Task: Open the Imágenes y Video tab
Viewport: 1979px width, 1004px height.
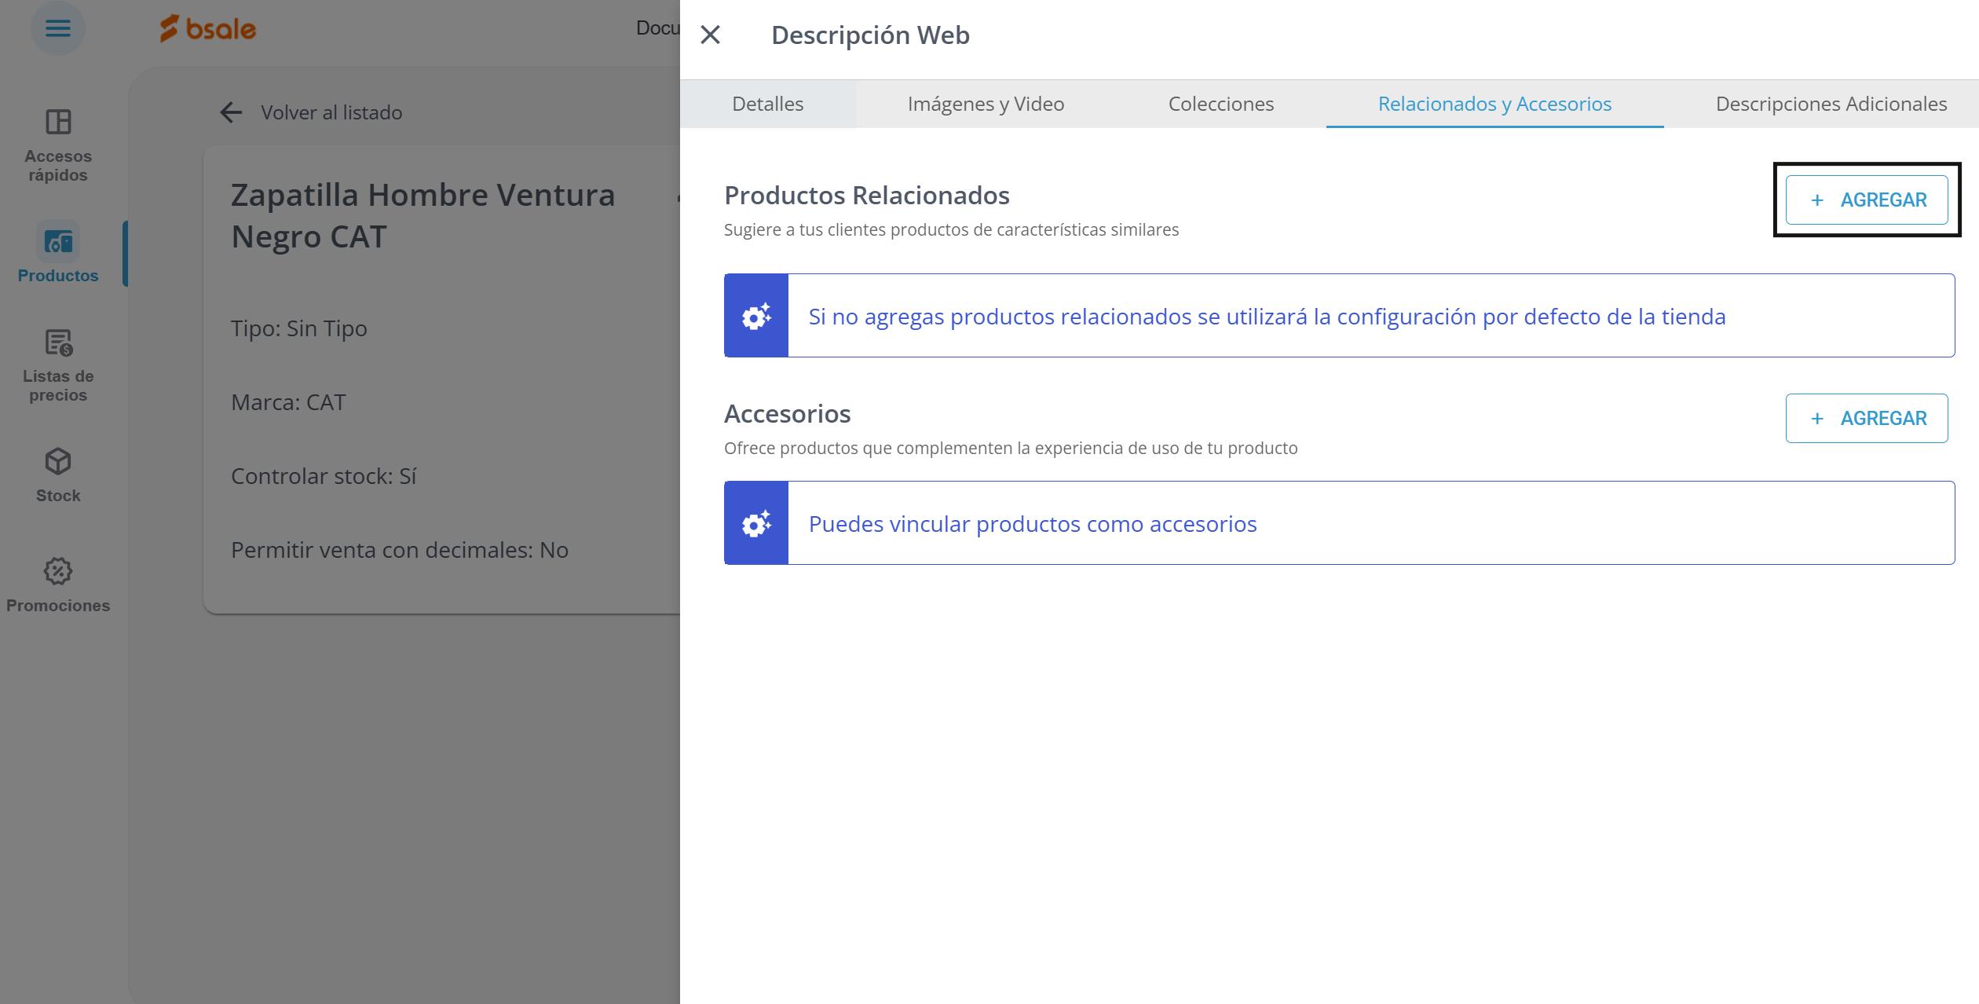Action: pos(986,104)
